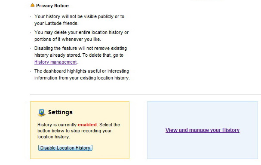This screenshot has width=261, height=165.
Task: Click the "stop recording your location history" text
Action: (74, 134)
